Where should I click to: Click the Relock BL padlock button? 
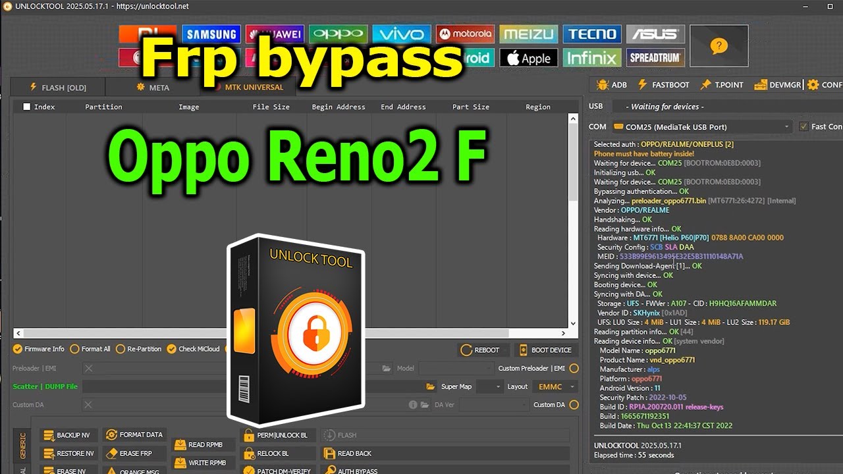pos(277,454)
